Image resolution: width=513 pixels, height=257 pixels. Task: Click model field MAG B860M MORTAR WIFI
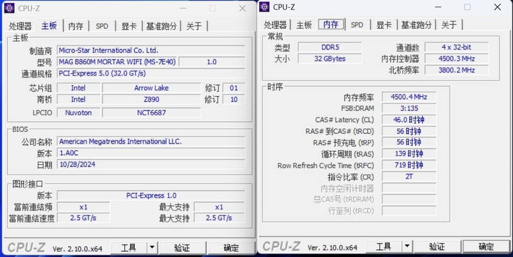(117, 62)
